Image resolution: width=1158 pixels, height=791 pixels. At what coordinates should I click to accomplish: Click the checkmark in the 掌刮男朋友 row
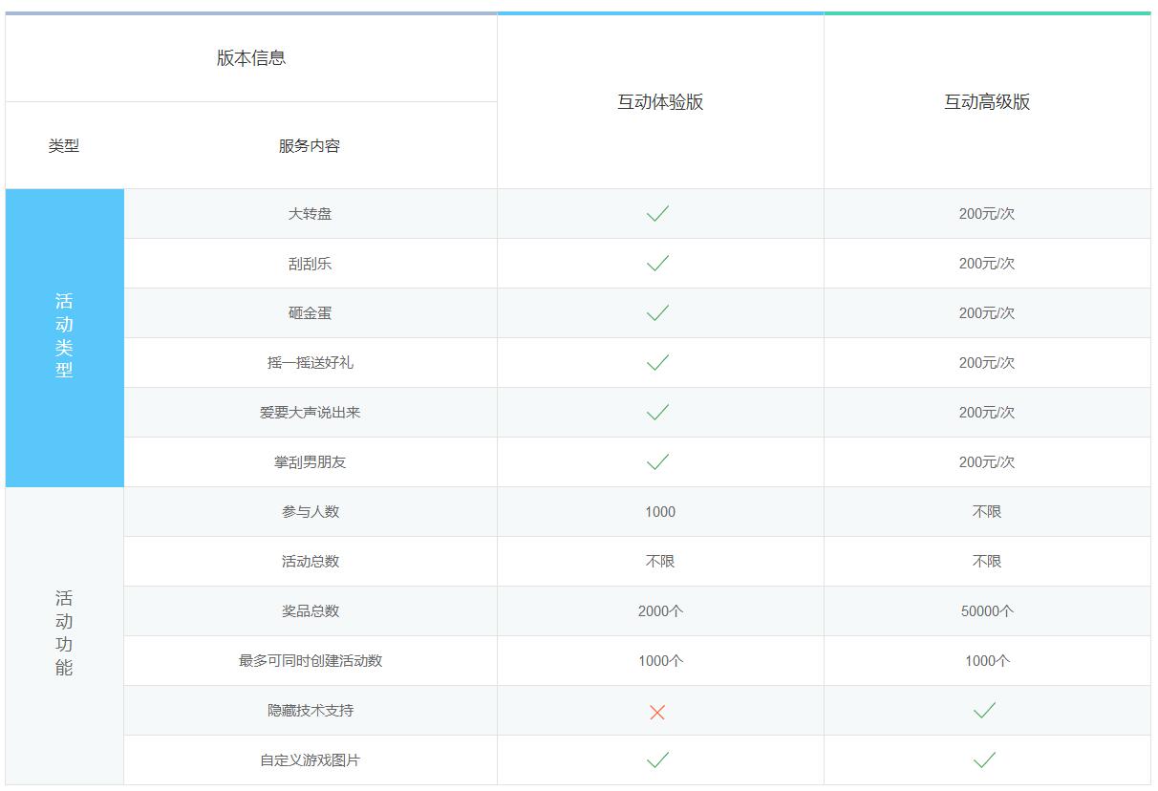(x=657, y=462)
